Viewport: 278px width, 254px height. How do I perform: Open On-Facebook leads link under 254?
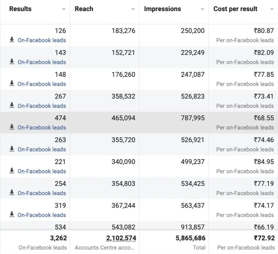(x=42, y=193)
